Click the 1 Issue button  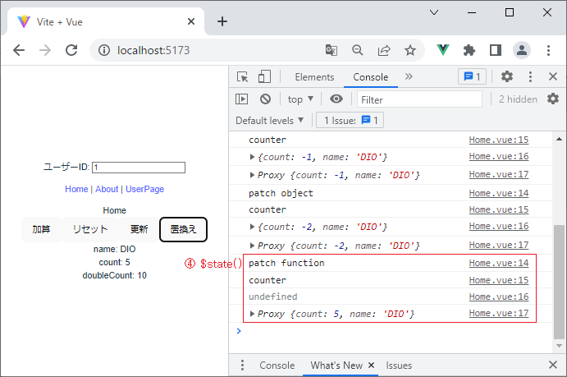(x=350, y=120)
